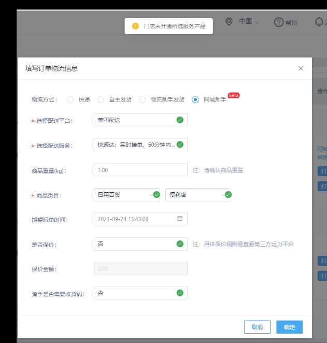Open the 骑手是否需要收货码 dropdown
The image size is (327, 343).
[x=140, y=293]
